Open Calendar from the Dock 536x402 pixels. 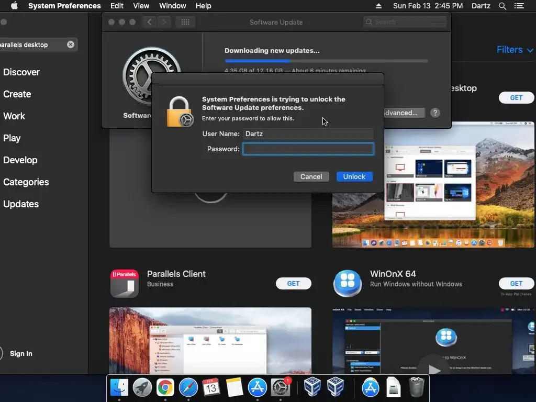click(211, 387)
